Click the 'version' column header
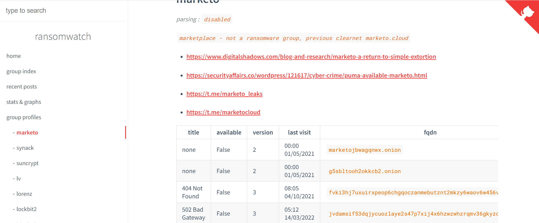The width and height of the screenshot is (539, 223). point(263,132)
